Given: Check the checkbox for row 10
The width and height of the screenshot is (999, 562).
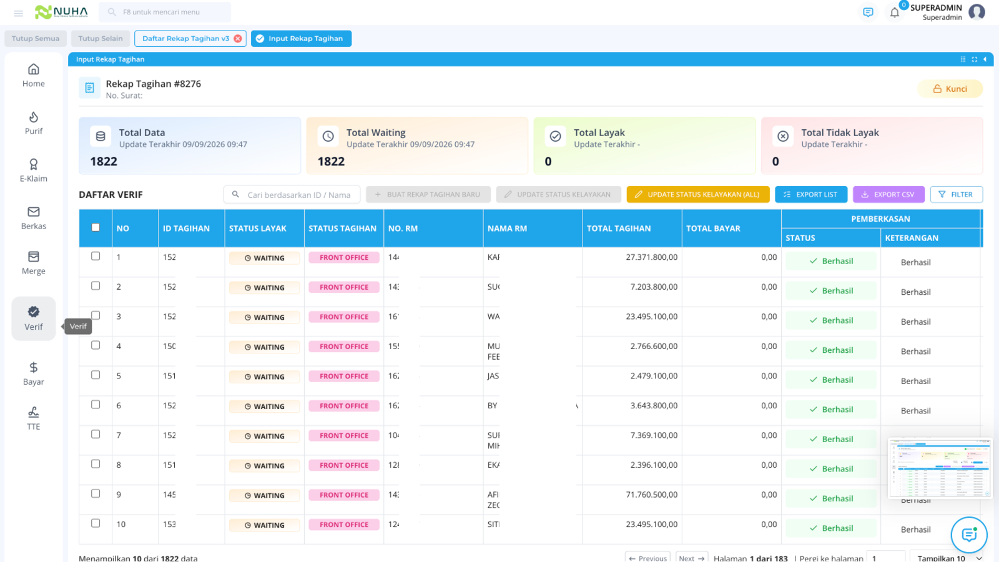Looking at the screenshot, I should 96,523.
